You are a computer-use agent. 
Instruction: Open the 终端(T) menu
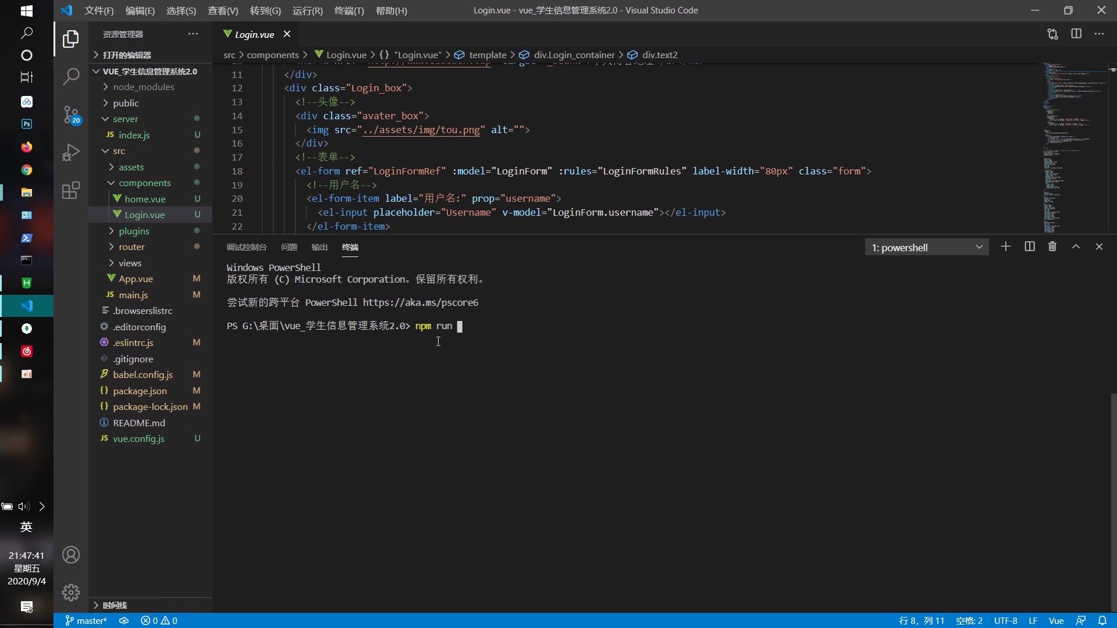(349, 10)
